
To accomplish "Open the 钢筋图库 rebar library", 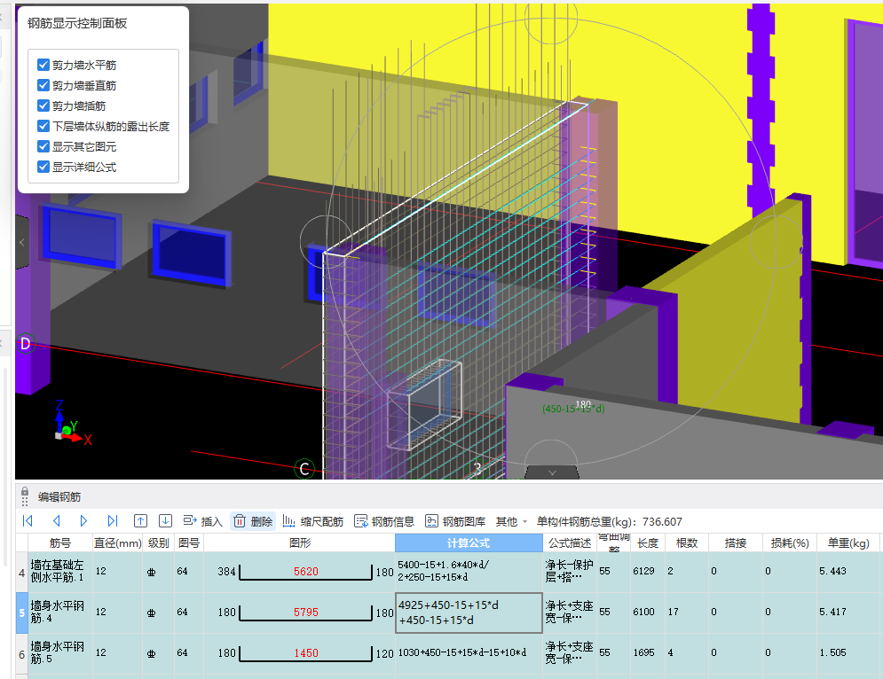I will (x=455, y=521).
